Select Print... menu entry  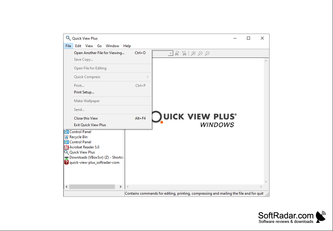click(108, 86)
